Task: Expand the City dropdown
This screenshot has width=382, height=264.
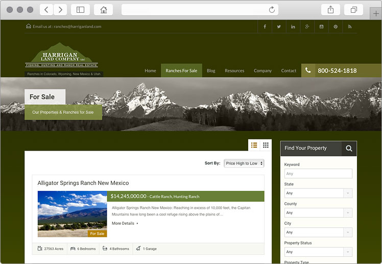Action: [318, 232]
